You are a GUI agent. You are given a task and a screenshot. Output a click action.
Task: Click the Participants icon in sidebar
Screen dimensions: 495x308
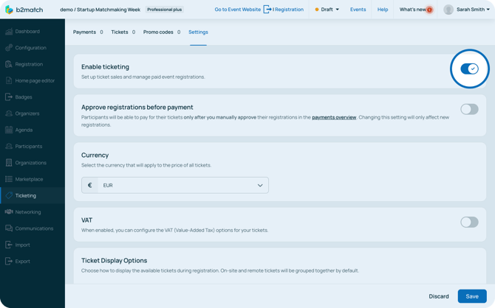(x=9, y=146)
